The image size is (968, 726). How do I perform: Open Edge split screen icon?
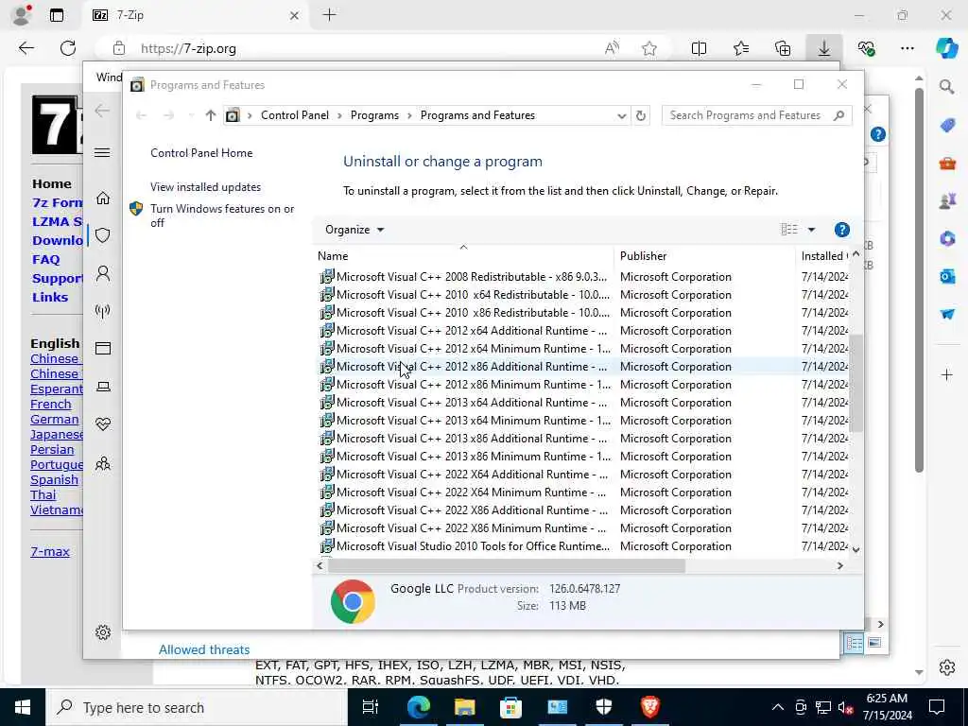pos(699,48)
